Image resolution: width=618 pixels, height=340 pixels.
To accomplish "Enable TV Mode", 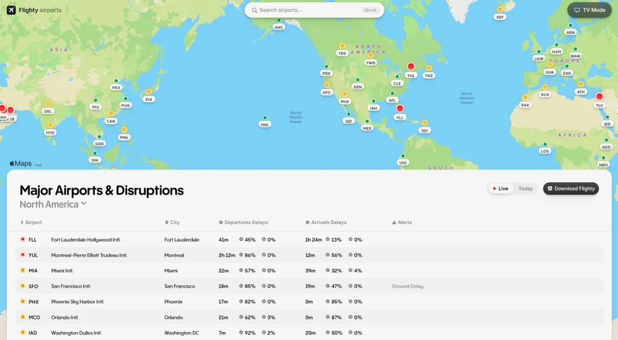I will [589, 10].
